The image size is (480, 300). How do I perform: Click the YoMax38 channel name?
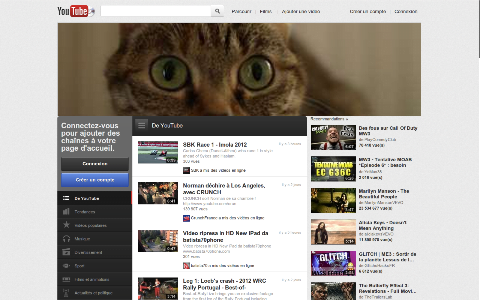click(373, 172)
